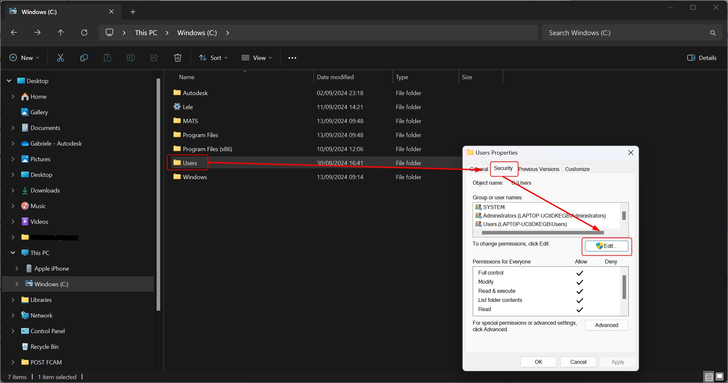Image resolution: width=728 pixels, height=383 pixels.
Task: Click the Delete trash icon
Action: (x=177, y=58)
